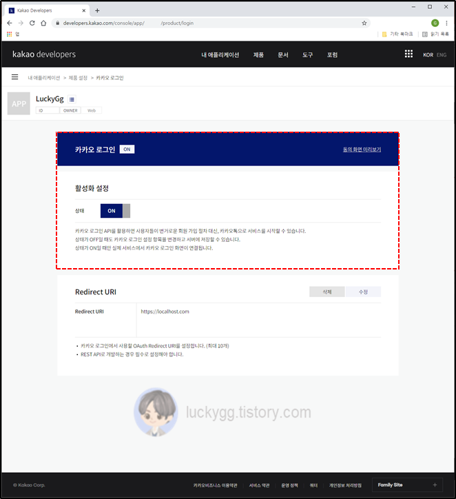Image resolution: width=456 pixels, height=499 pixels.
Task: Bookmark this page with the star icon
Action: (x=364, y=23)
